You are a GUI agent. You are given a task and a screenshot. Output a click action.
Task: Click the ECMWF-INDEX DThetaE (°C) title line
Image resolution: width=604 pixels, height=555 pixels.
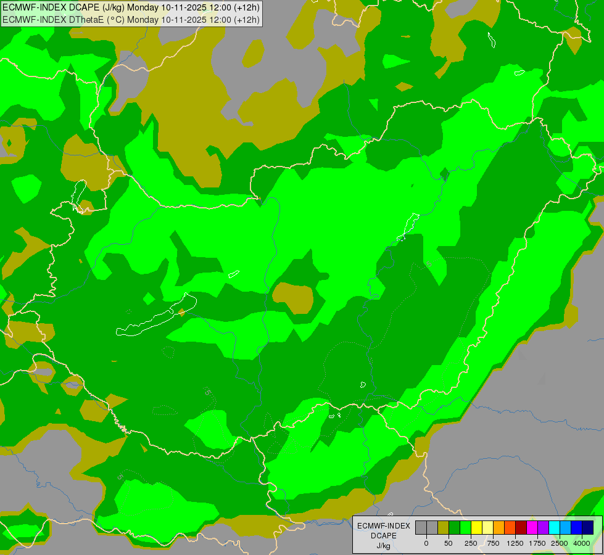click(131, 20)
